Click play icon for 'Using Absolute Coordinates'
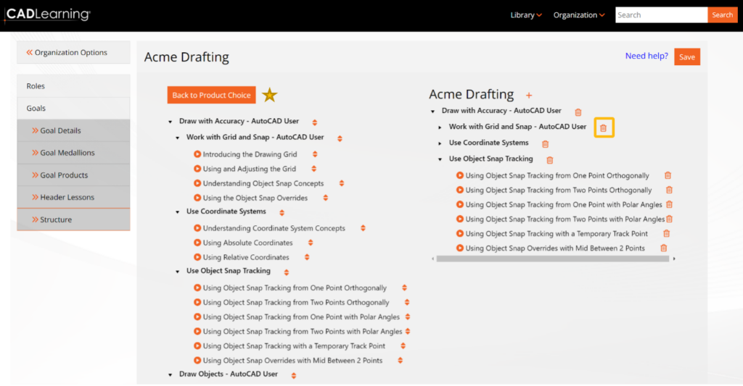743x386 pixels. click(197, 243)
